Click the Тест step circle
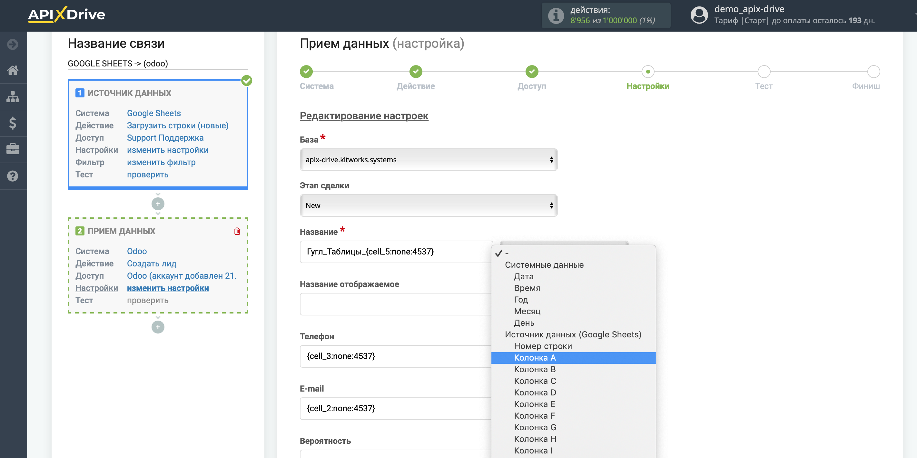The image size is (917, 458). click(x=764, y=72)
